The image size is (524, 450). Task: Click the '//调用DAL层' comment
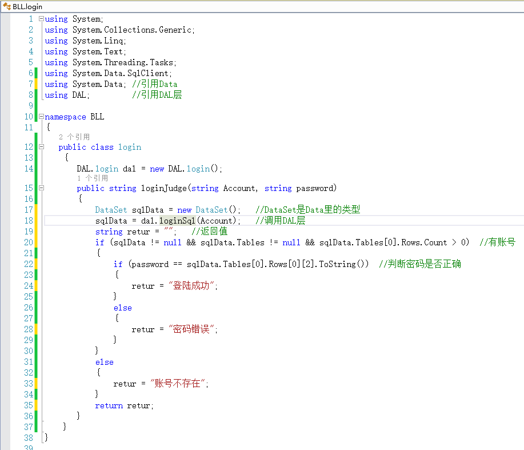coord(281,220)
